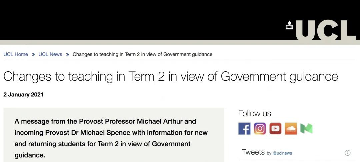Image resolution: width=360 pixels, height=162 pixels.
Task: Click the large UCL logo text
Action: [325, 30]
